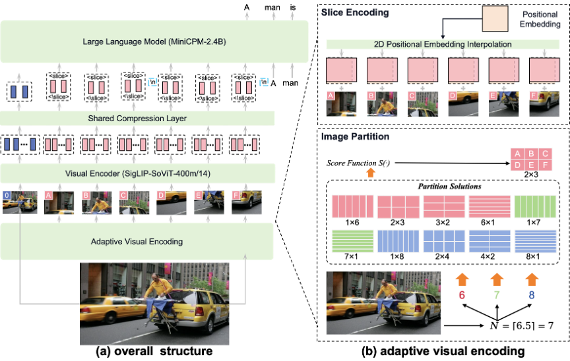Click the red number 6 label

click(x=461, y=295)
